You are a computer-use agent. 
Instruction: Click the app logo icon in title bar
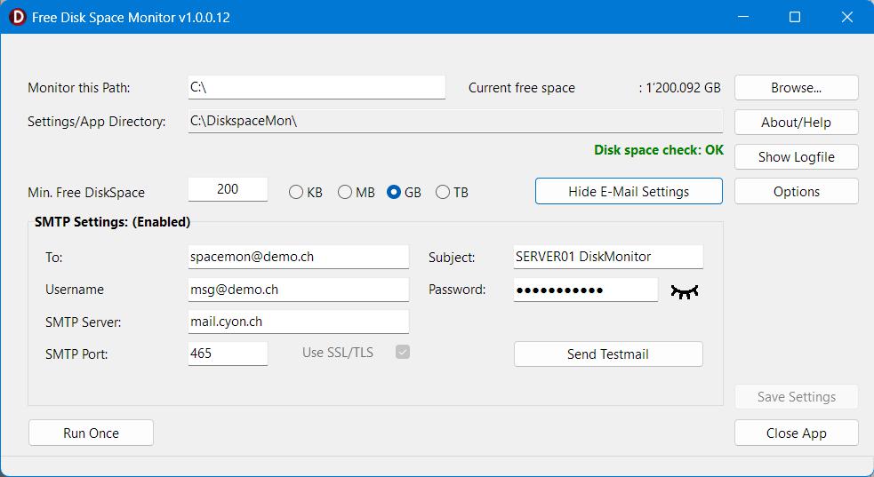pos(16,17)
